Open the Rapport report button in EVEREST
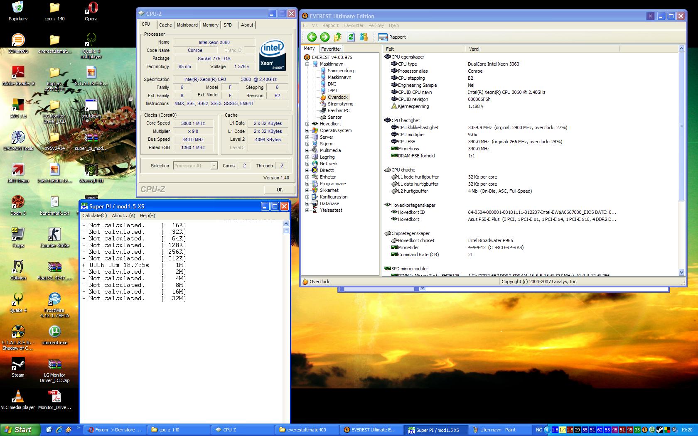This screenshot has height=436, width=698. click(392, 37)
